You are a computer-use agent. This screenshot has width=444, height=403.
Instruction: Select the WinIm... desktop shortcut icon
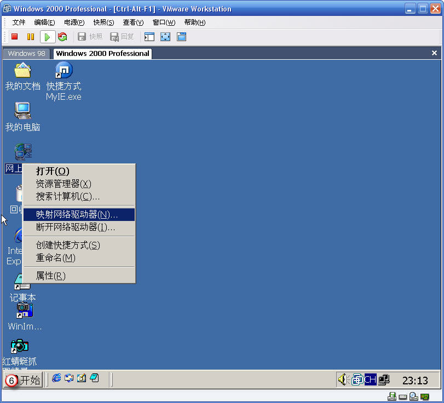coord(25,316)
